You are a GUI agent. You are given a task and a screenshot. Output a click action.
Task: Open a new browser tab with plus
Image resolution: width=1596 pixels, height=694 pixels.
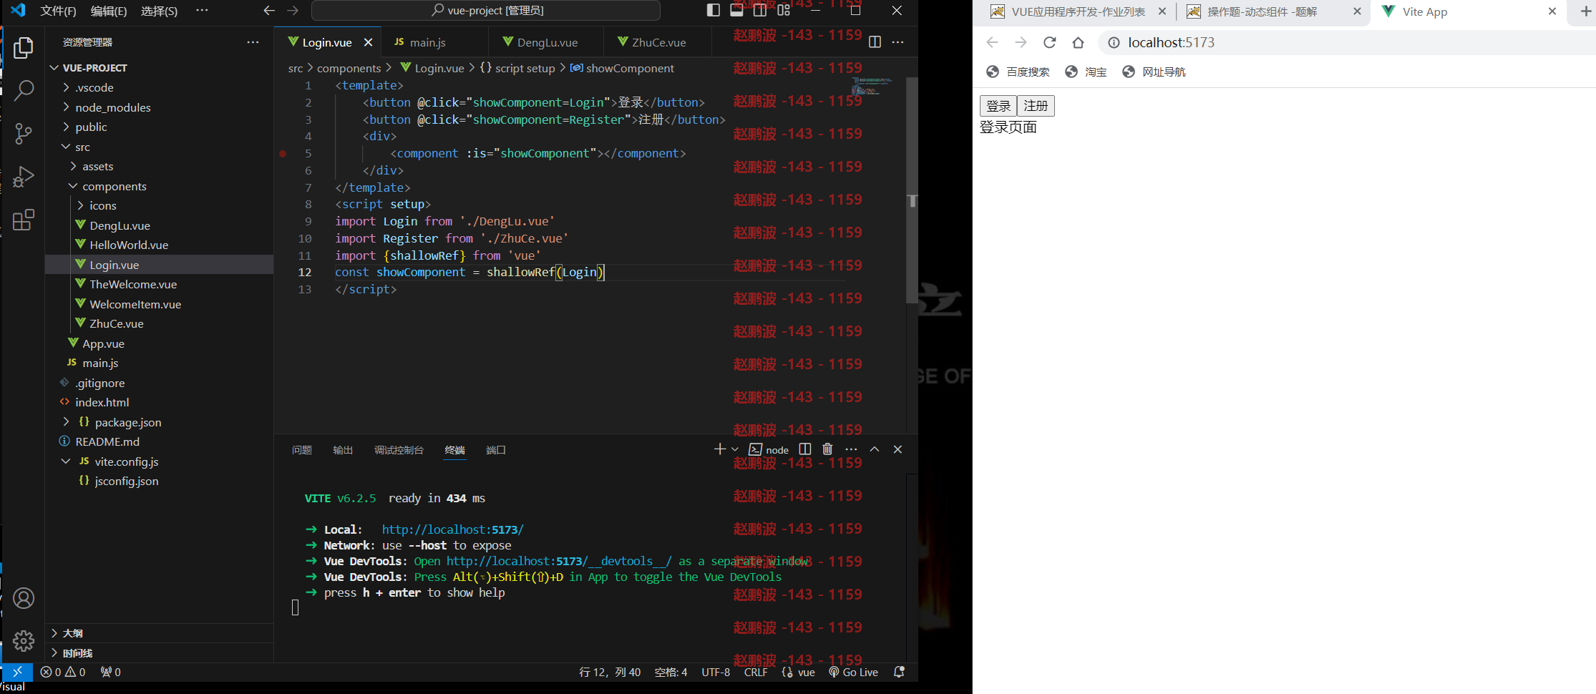tap(1585, 11)
